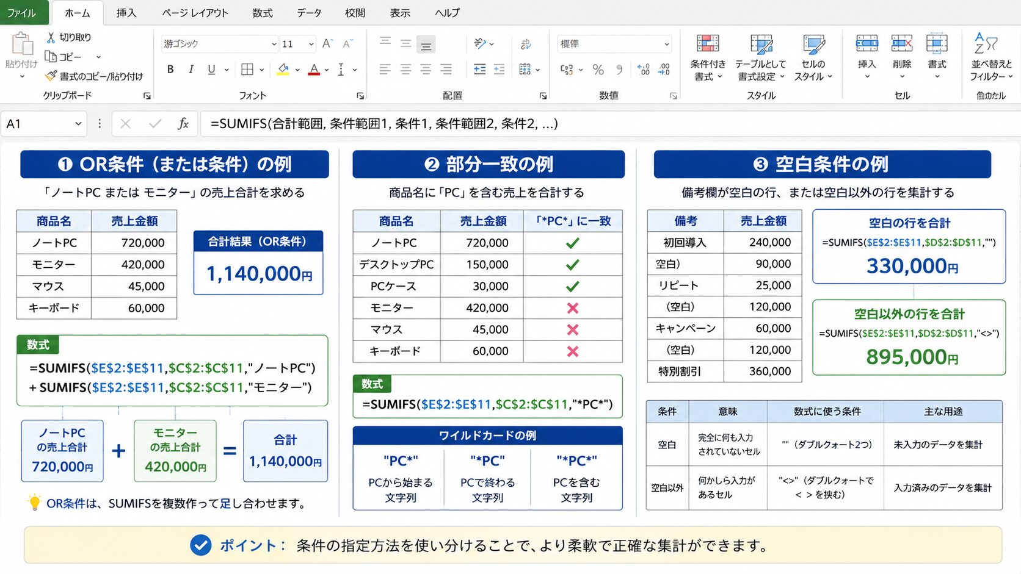Open Cell Styles (セルのスタイル)
1021x574 pixels.
pos(813,57)
